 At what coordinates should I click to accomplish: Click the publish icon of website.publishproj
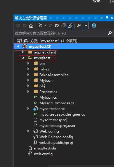point(36,143)
